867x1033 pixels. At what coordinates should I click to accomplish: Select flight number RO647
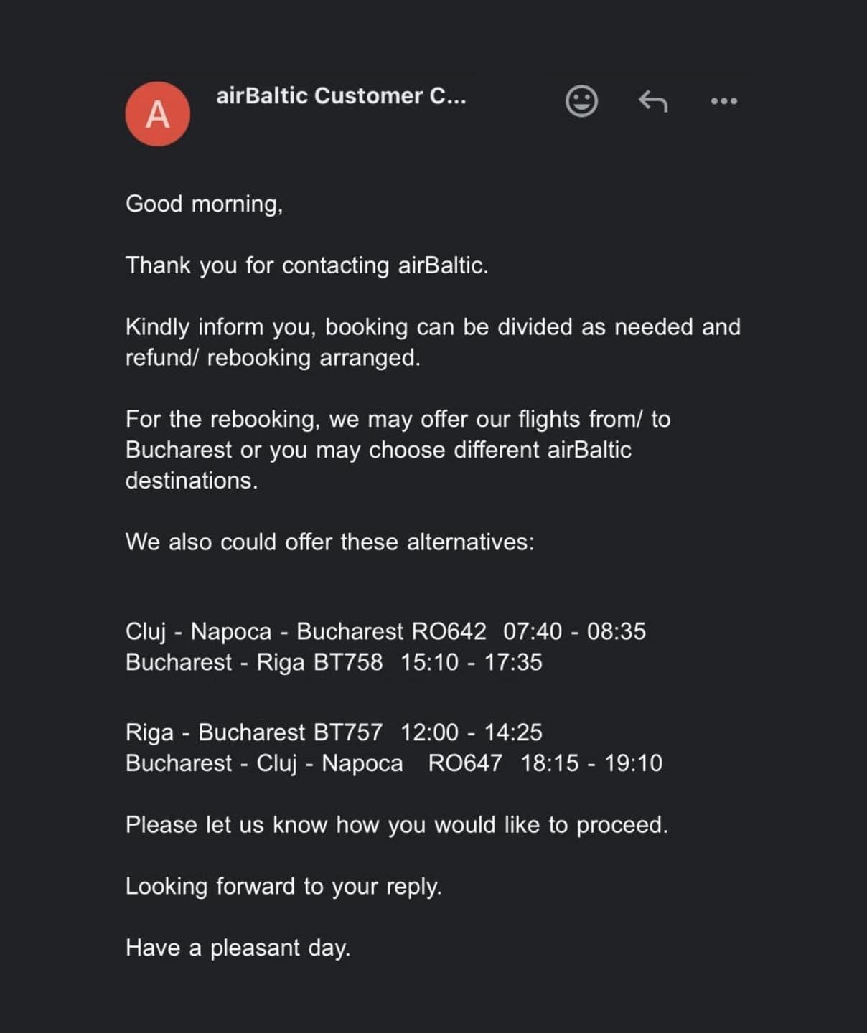465,763
